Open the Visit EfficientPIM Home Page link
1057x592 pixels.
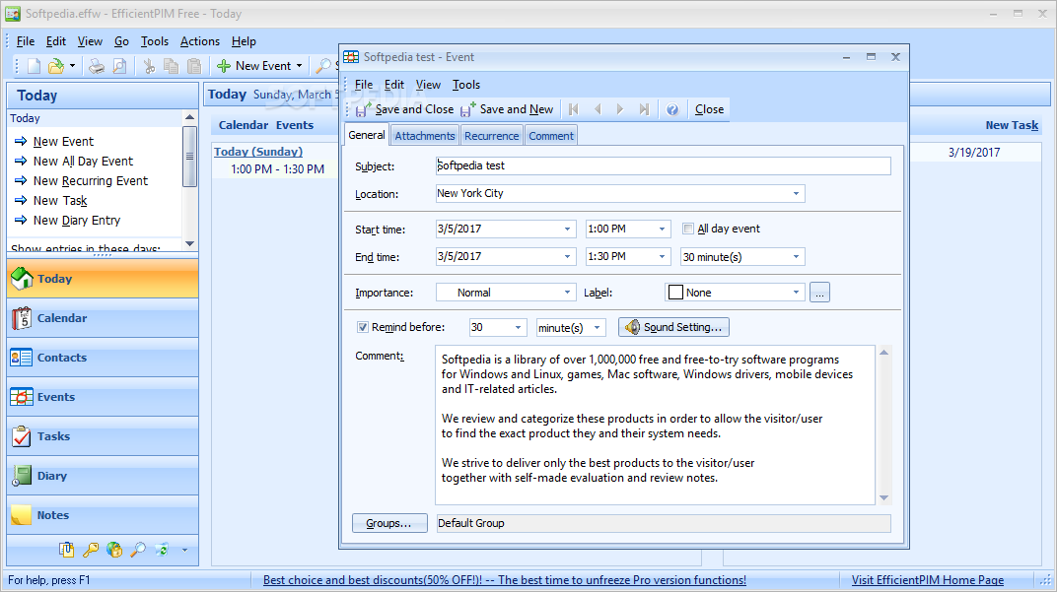[928, 580]
